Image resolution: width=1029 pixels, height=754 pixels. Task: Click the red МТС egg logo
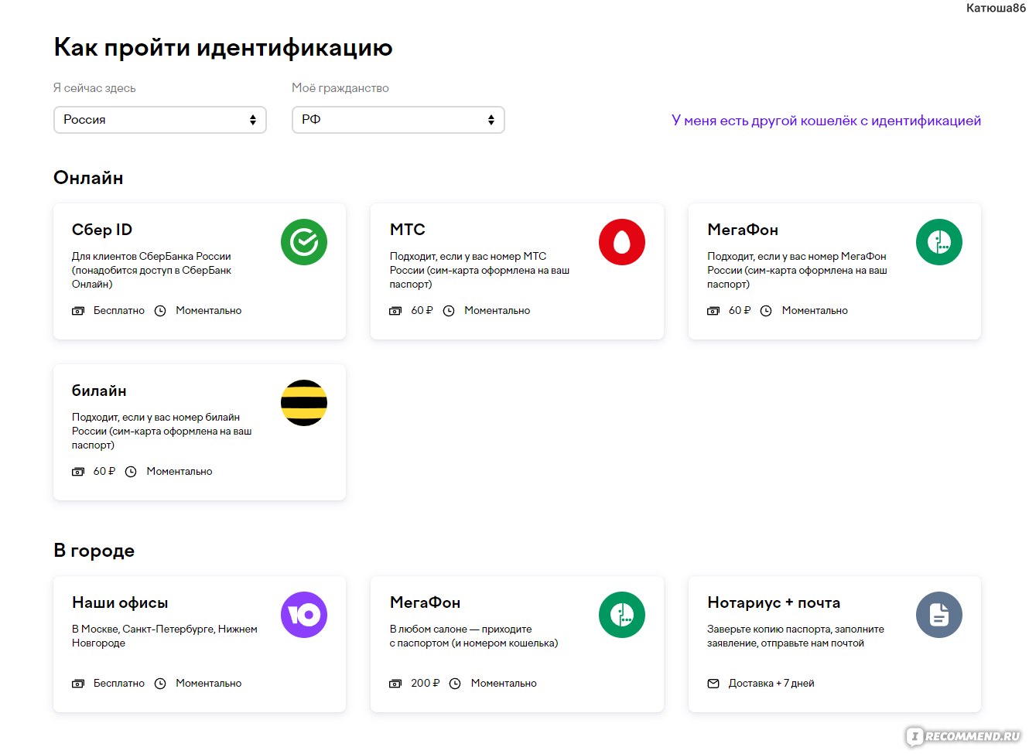622,242
